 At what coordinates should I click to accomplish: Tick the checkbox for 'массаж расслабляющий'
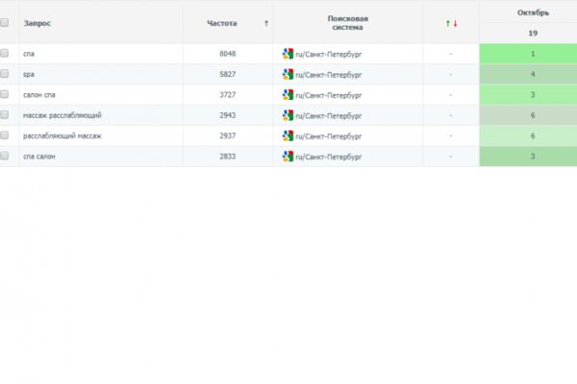(x=4, y=115)
